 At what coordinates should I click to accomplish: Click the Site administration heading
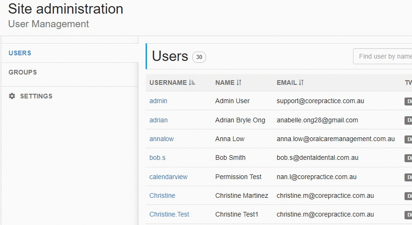(66, 9)
